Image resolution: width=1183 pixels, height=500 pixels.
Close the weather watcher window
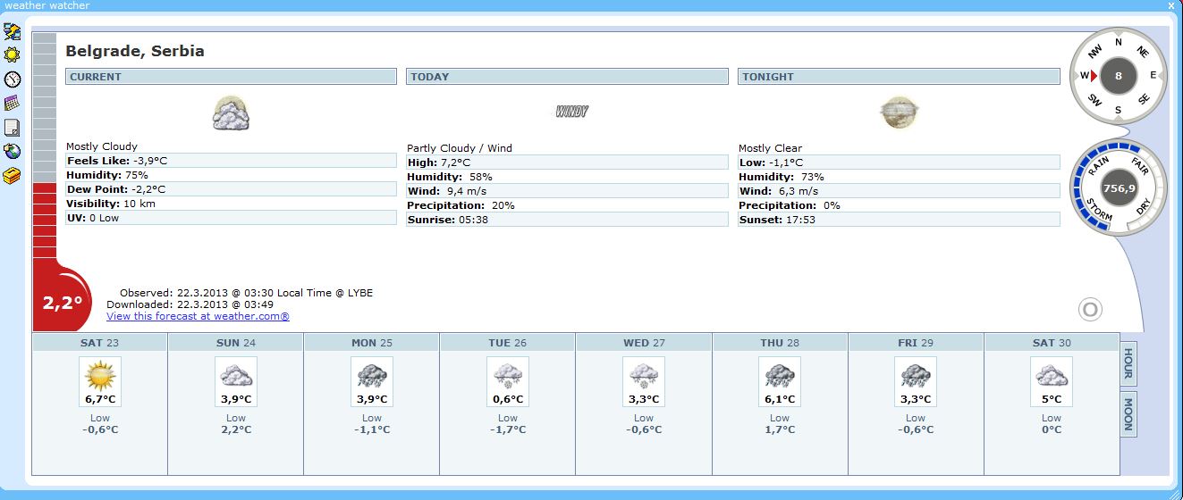[1172, 5]
